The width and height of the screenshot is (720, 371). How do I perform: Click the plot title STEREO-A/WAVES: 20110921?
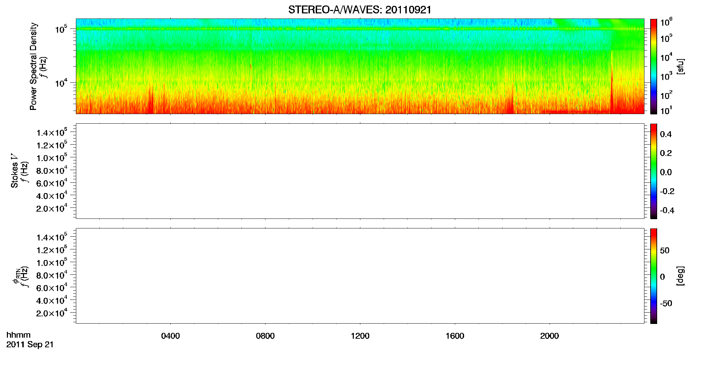tap(360, 10)
